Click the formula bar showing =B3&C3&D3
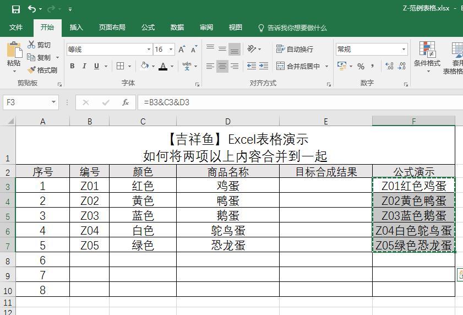Viewport: 463px width, 315px height. point(300,102)
